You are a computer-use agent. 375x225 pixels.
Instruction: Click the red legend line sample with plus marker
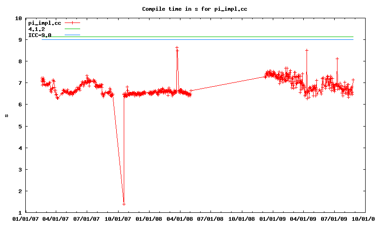coord(73,23)
